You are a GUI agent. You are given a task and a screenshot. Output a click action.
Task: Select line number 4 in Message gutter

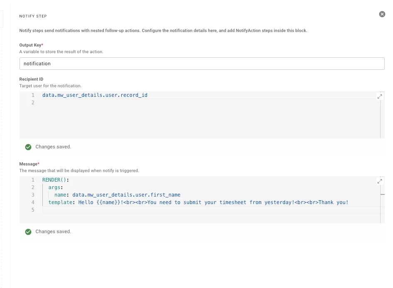point(33,202)
